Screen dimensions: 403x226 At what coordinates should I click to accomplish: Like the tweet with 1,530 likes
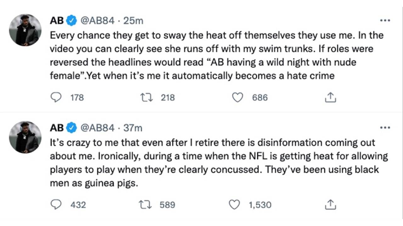pyautogui.click(x=234, y=205)
